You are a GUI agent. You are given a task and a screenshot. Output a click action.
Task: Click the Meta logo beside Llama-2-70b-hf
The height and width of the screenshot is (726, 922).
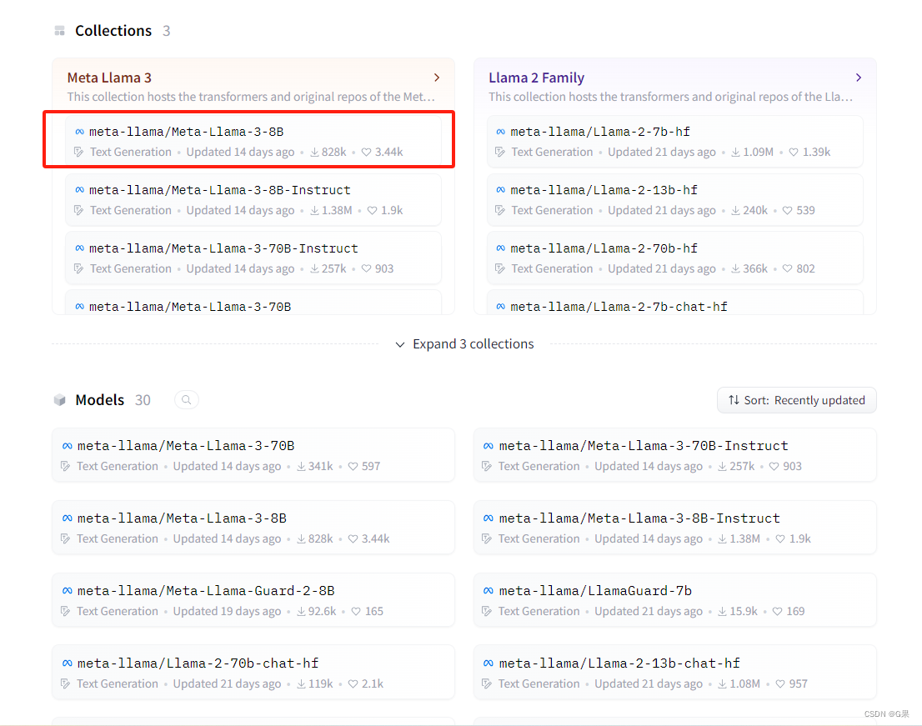(x=500, y=248)
